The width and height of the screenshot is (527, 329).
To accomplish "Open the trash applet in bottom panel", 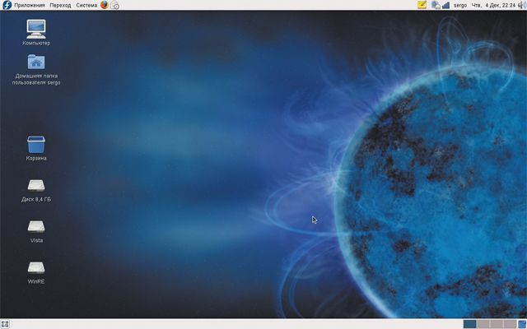I will 522,324.
